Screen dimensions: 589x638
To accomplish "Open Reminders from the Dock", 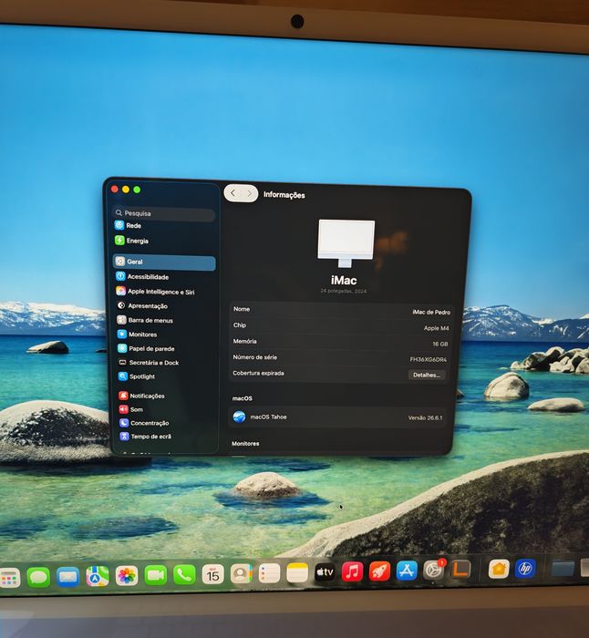I will tap(270, 573).
